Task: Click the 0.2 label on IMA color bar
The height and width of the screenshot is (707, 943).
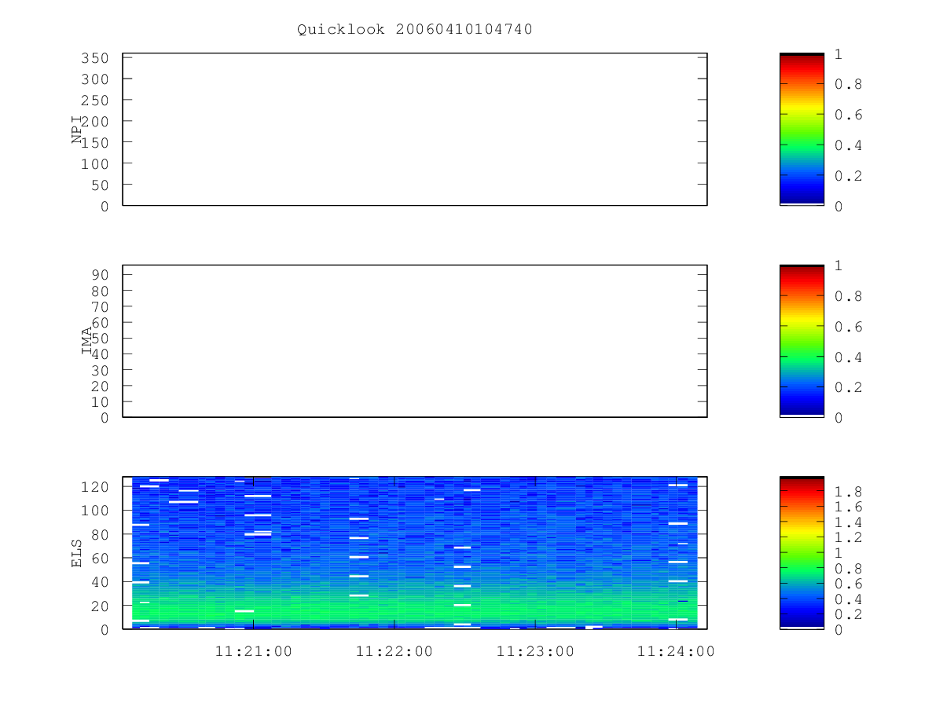Action: (x=849, y=387)
